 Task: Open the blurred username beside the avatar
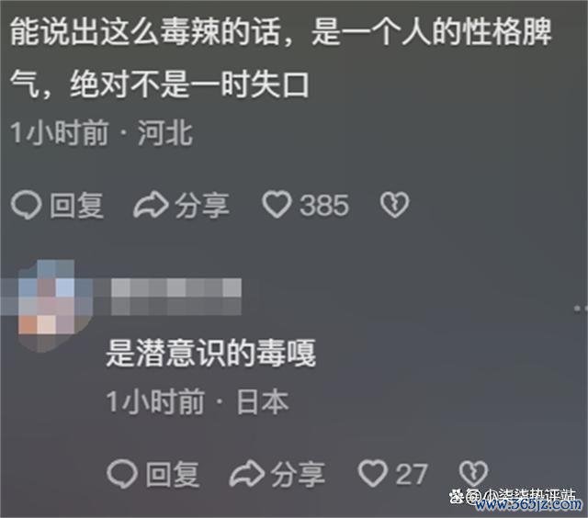point(176,297)
